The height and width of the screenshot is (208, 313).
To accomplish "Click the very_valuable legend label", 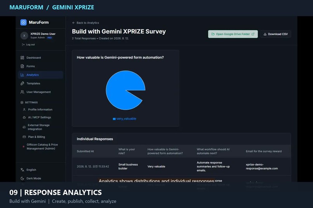I will point(126,119).
